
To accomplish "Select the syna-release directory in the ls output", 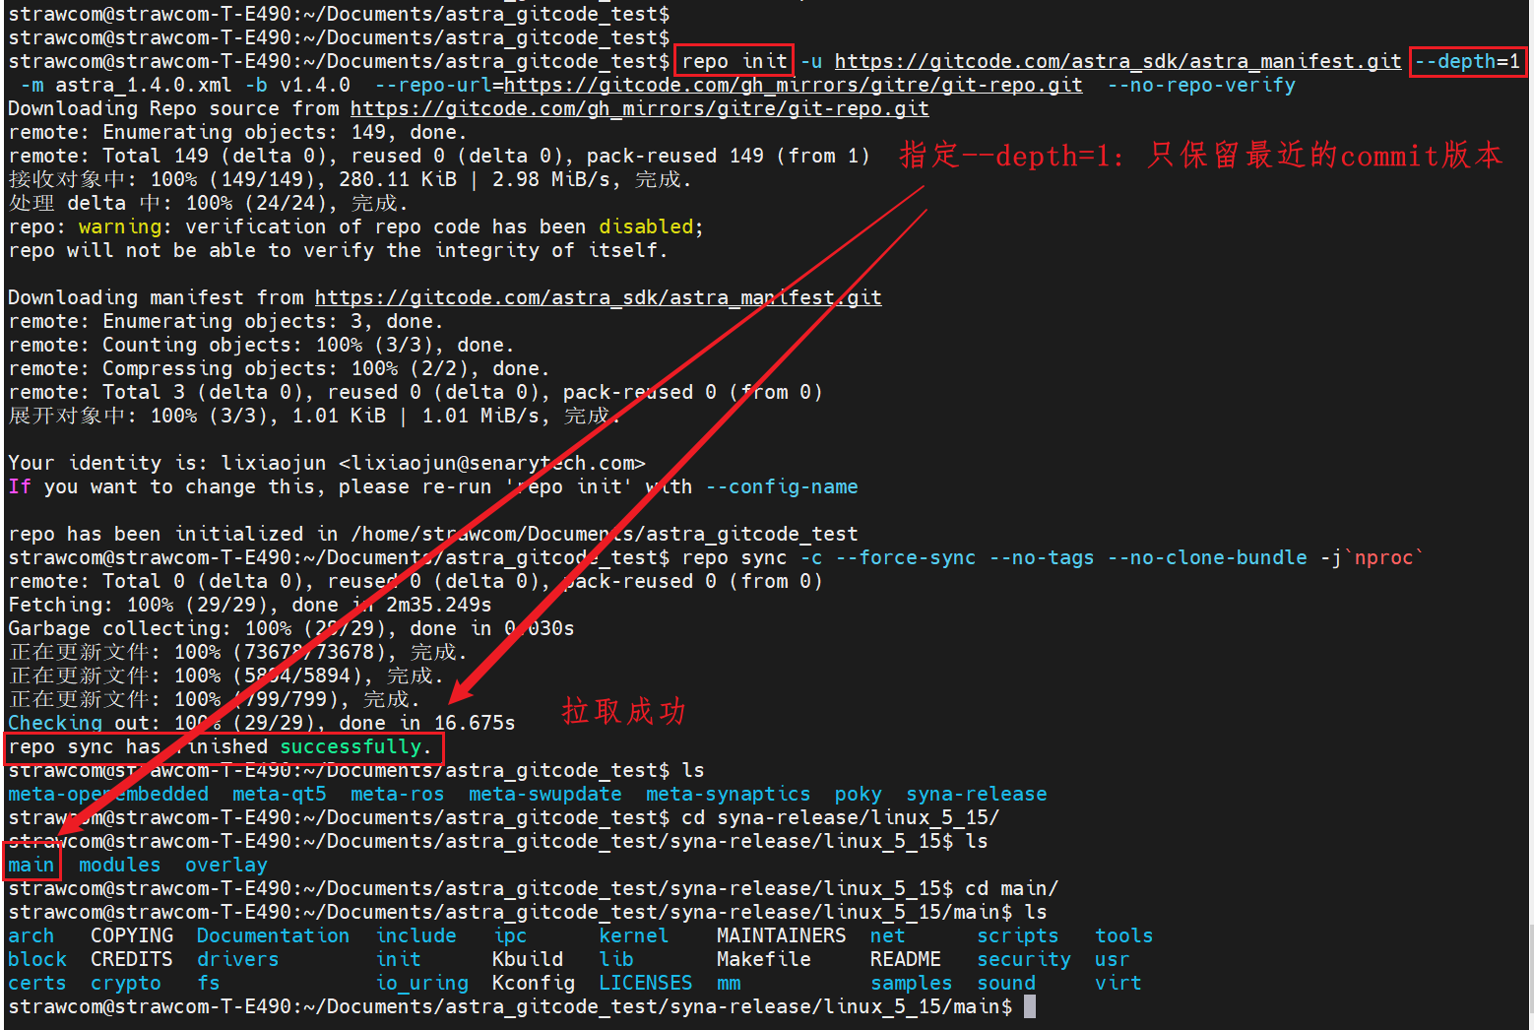I will (x=977, y=794).
